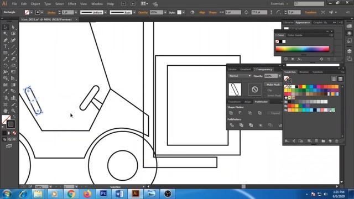The height and width of the screenshot is (199, 354).
Task: Select the Rectangle tool in toolbox
Action: pyautogui.click(x=6, y=53)
